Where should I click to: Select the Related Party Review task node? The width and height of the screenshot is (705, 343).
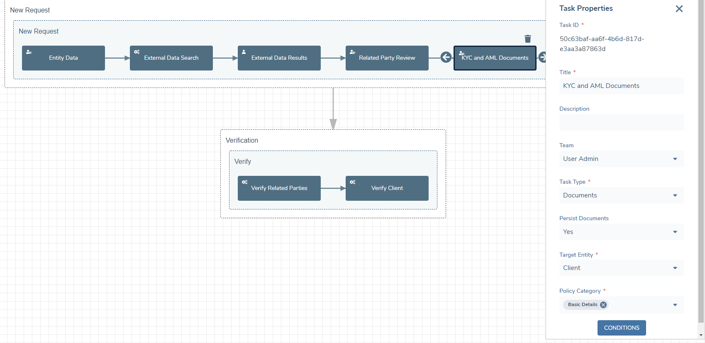[387, 58]
